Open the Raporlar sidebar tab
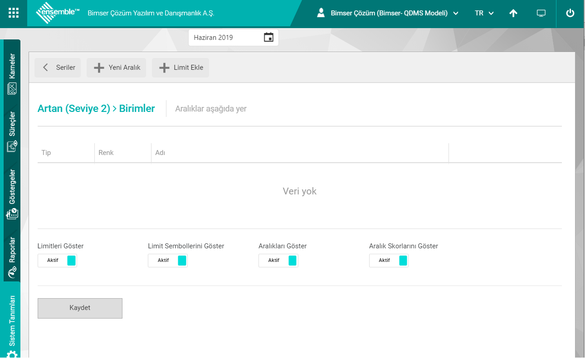585x358 pixels. 12,256
